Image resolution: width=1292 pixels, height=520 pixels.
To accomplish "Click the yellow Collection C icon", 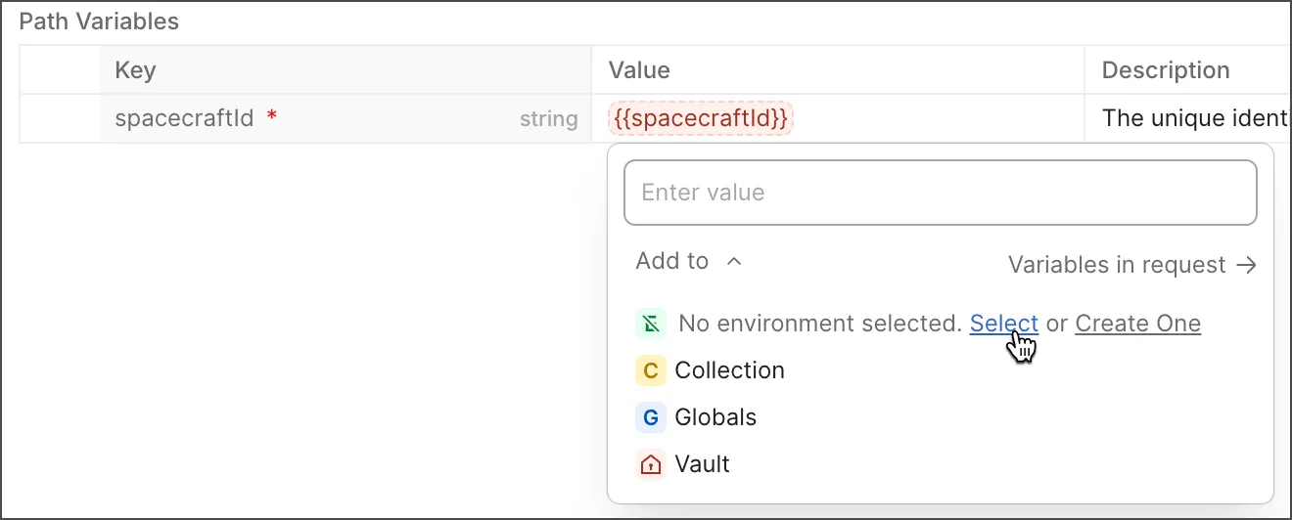I will coord(650,370).
